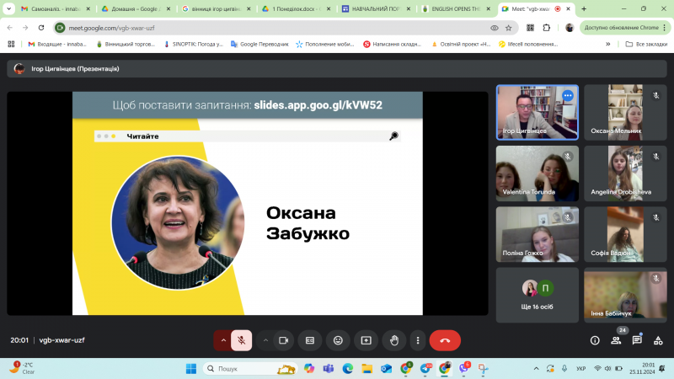Start presenting your screen

coord(366,340)
